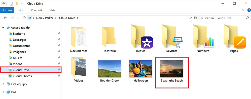Screen dimensions: 251x99
Task: Click the iMovie file name label
Action: 141,51
